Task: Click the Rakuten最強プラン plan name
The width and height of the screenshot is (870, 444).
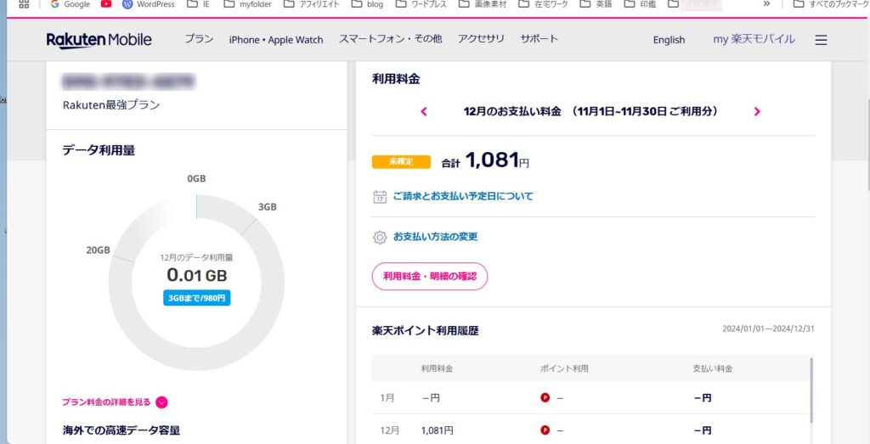Action: coord(111,104)
